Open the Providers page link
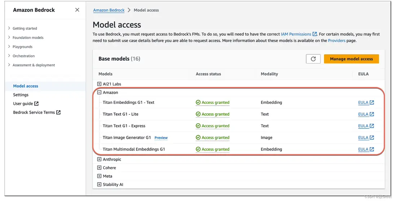 336,40
